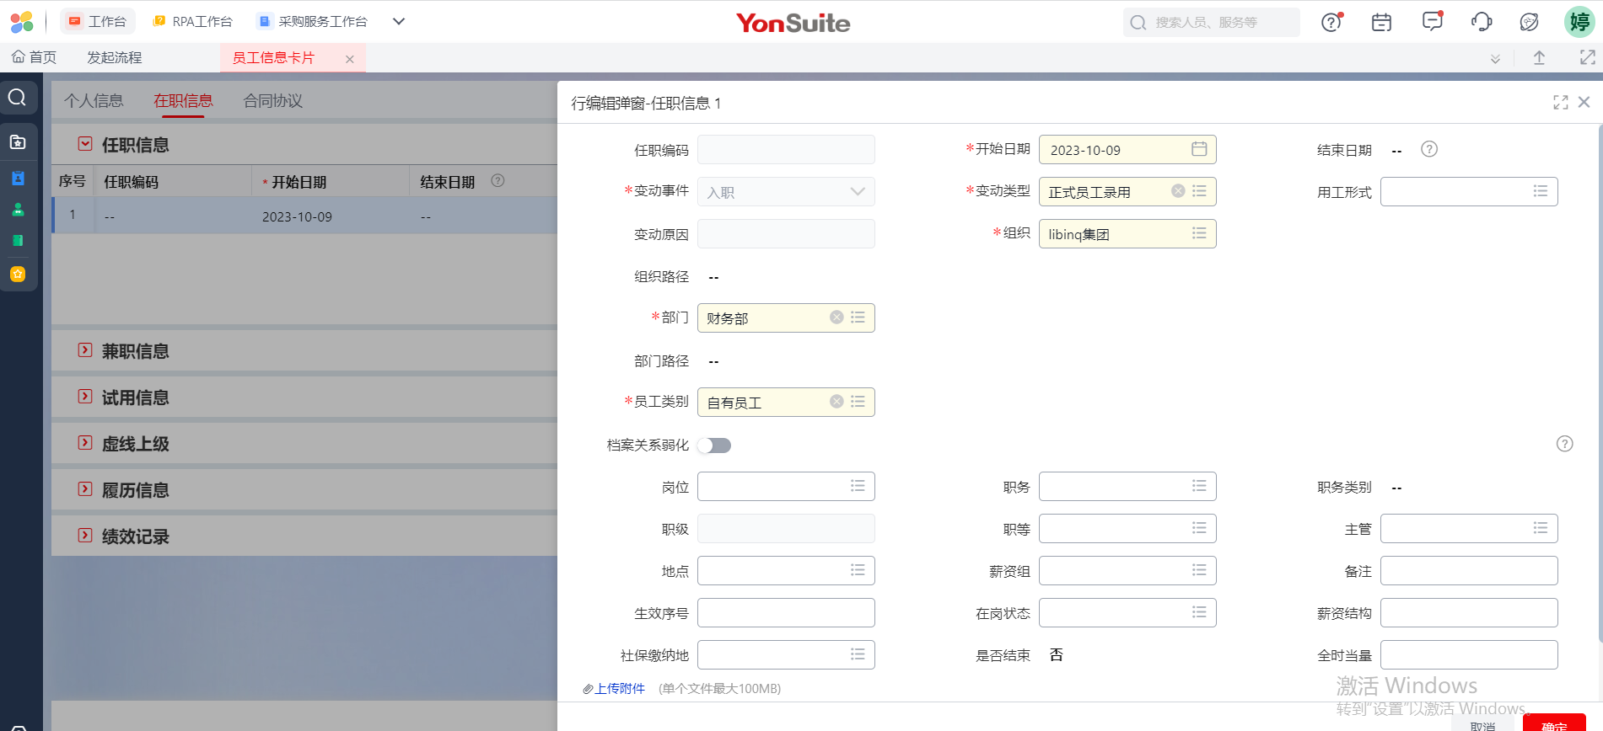Click the left sidebar search icon
This screenshot has height=731, width=1603.
17,98
